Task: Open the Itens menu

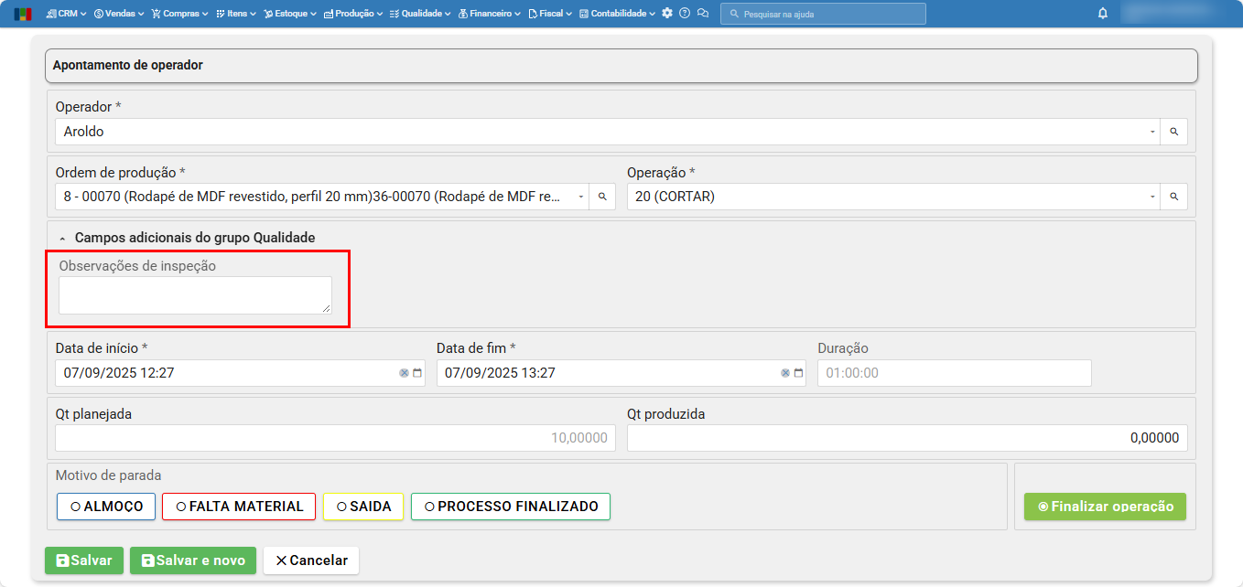Action: (x=235, y=14)
